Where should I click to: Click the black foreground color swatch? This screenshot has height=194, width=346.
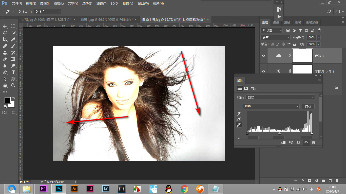[7, 100]
